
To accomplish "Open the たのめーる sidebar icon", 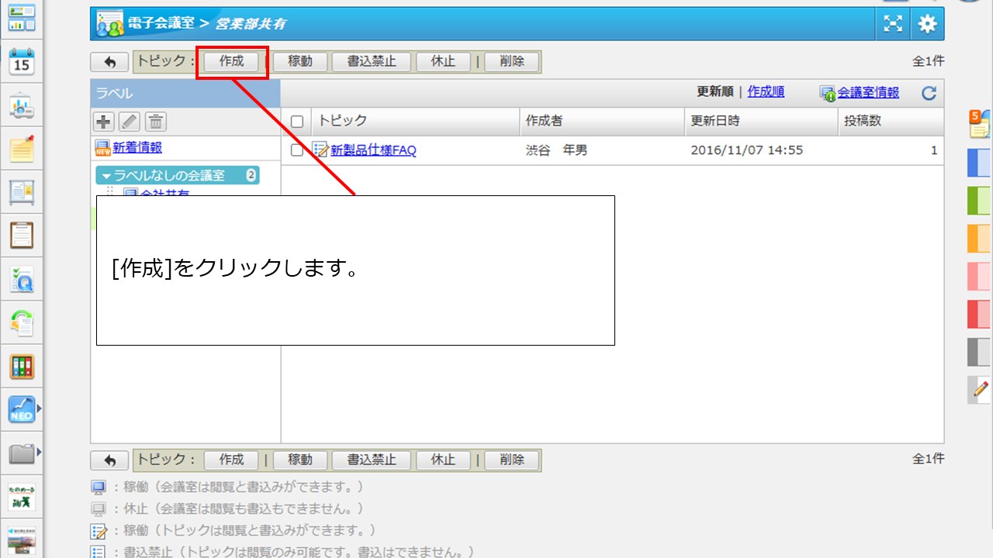I will pyautogui.click(x=22, y=497).
